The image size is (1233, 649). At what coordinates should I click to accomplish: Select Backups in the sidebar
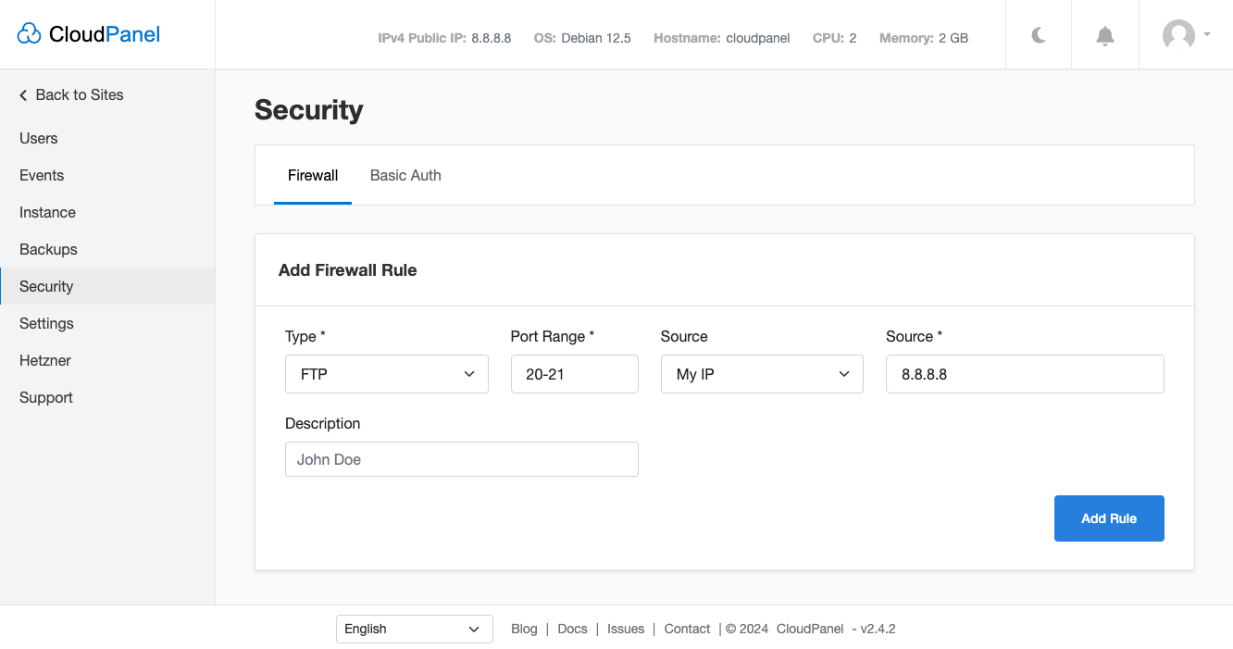pyautogui.click(x=48, y=249)
